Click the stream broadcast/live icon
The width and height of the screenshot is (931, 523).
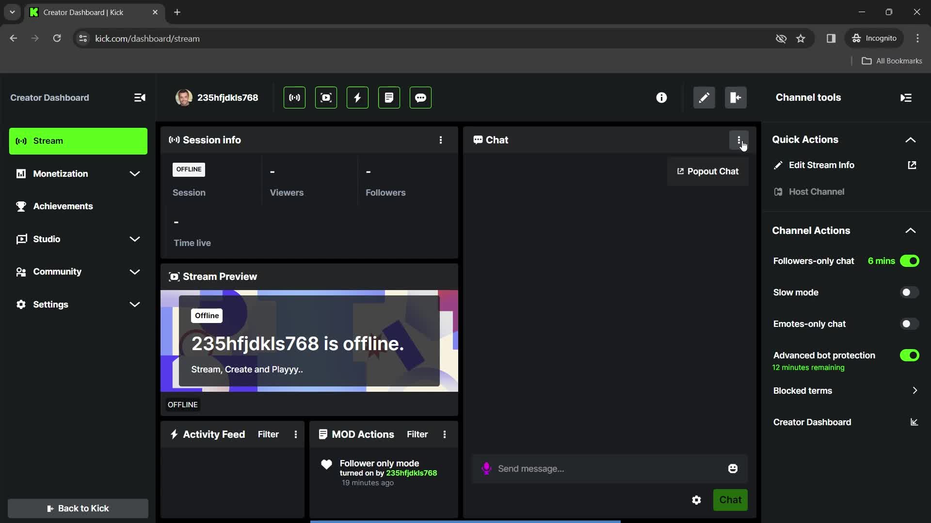pyautogui.click(x=294, y=97)
